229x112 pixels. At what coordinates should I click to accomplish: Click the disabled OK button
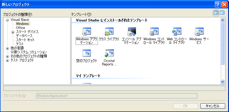point(185,106)
